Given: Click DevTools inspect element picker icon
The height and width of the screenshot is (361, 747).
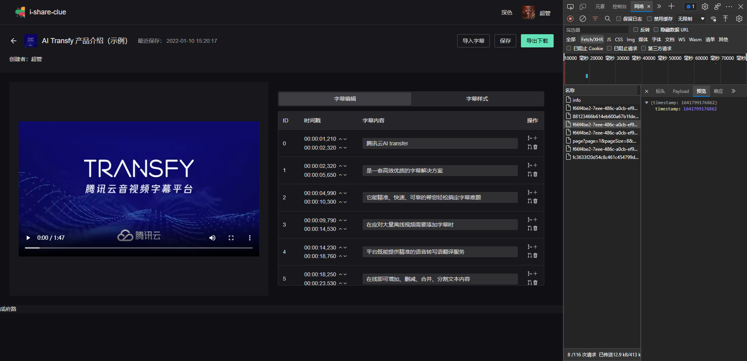Looking at the screenshot, I should coord(570,7).
